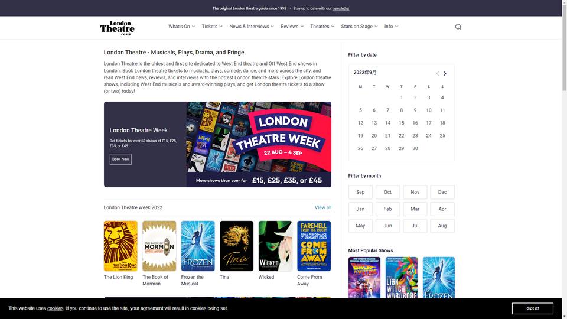Select September 30 in the calendar
Viewport: 567px width, 319px height.
[x=415, y=148]
